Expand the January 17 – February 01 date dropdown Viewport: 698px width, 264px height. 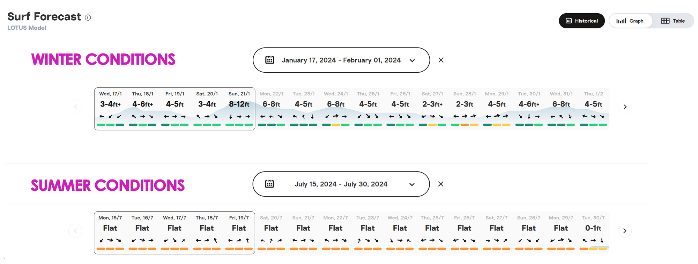[x=341, y=60]
